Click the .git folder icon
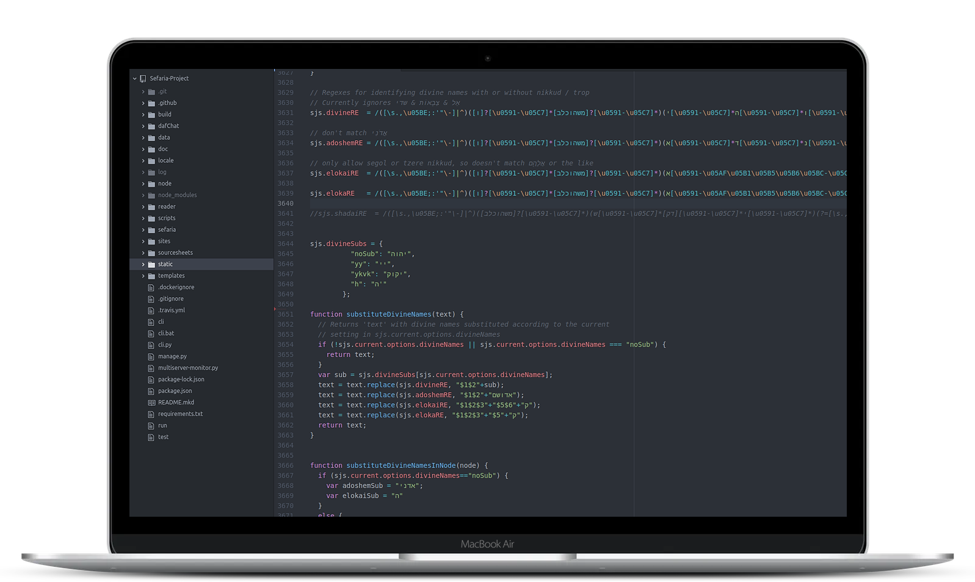 click(x=151, y=92)
